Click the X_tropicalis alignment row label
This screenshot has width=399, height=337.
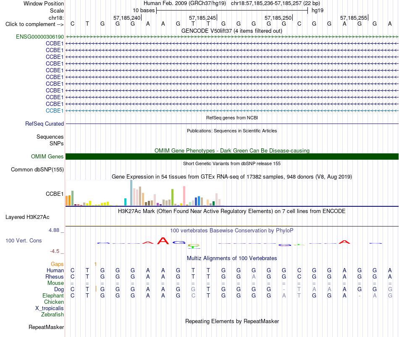[x=50, y=308]
